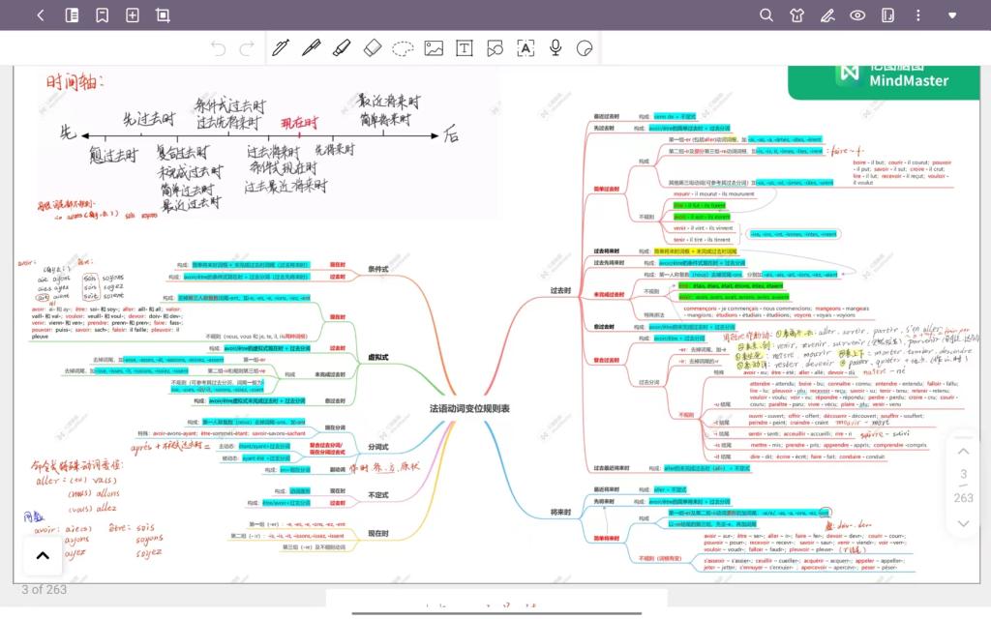The image size is (991, 619).
Task: Open the shapes tool
Action: pos(495,47)
